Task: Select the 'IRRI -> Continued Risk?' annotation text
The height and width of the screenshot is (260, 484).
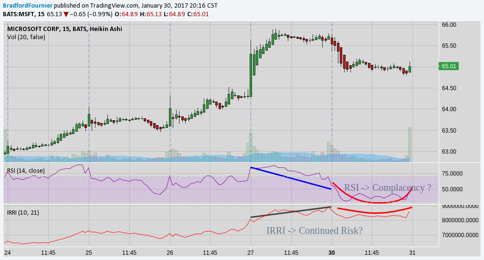Action: coord(315,230)
